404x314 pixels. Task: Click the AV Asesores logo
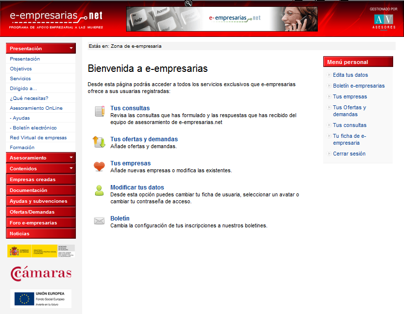(384, 21)
